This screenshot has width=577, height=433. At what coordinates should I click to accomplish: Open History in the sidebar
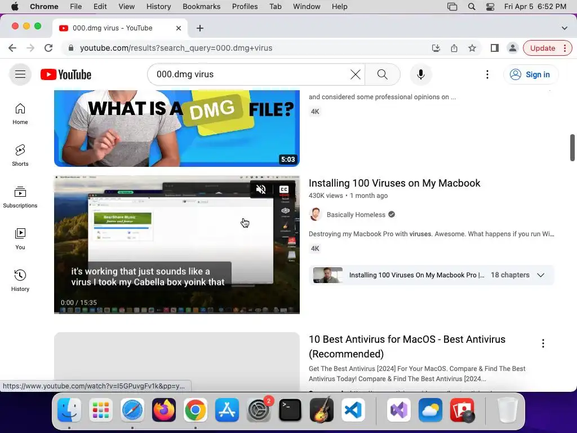20,281
